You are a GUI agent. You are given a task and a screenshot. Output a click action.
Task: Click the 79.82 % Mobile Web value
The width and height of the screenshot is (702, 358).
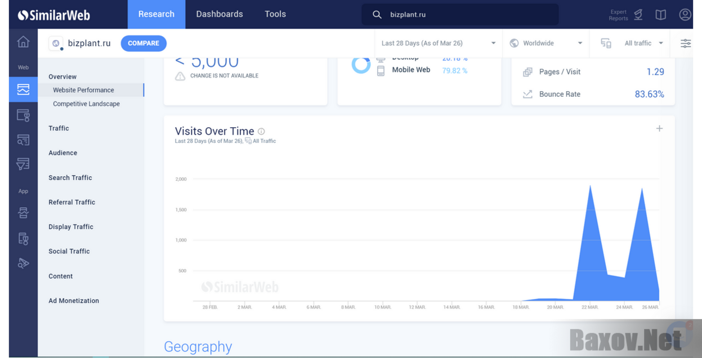(x=455, y=70)
